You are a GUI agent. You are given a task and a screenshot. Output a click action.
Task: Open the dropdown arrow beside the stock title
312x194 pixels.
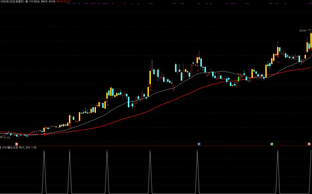click(27, 1)
